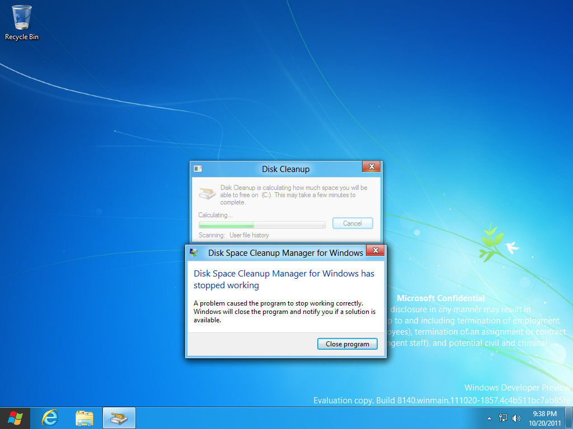
Task: Click the clock showing 9:38 PM
Action: pyautogui.click(x=544, y=414)
